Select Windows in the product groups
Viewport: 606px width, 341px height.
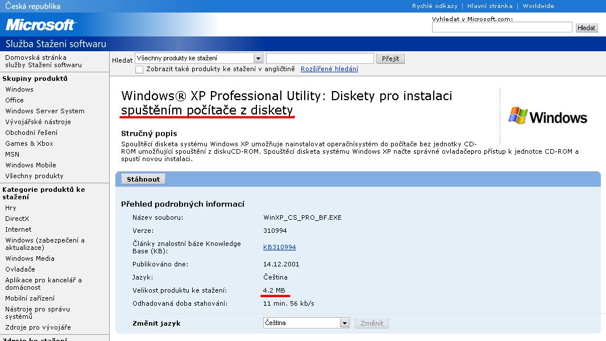pyautogui.click(x=19, y=89)
